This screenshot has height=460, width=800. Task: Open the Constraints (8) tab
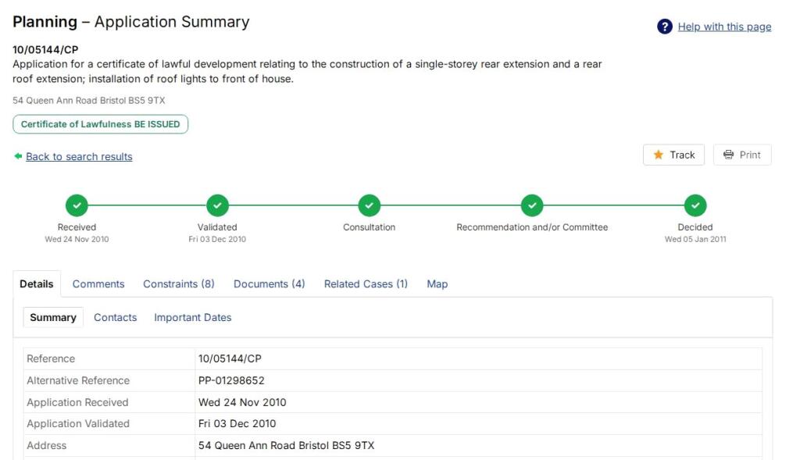(179, 284)
